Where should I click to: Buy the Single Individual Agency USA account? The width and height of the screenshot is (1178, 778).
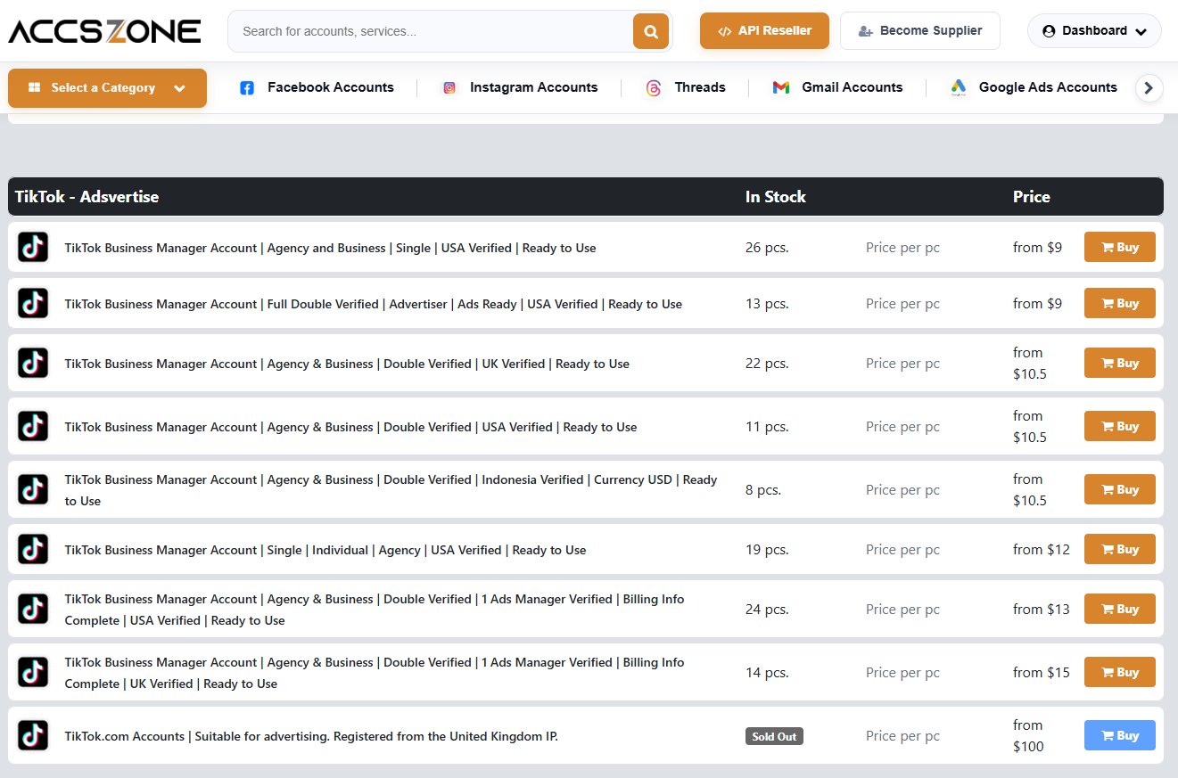click(x=1119, y=549)
